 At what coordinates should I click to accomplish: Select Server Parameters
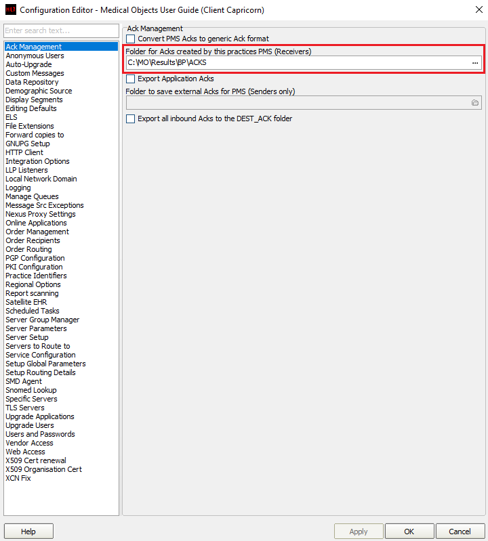tap(37, 328)
